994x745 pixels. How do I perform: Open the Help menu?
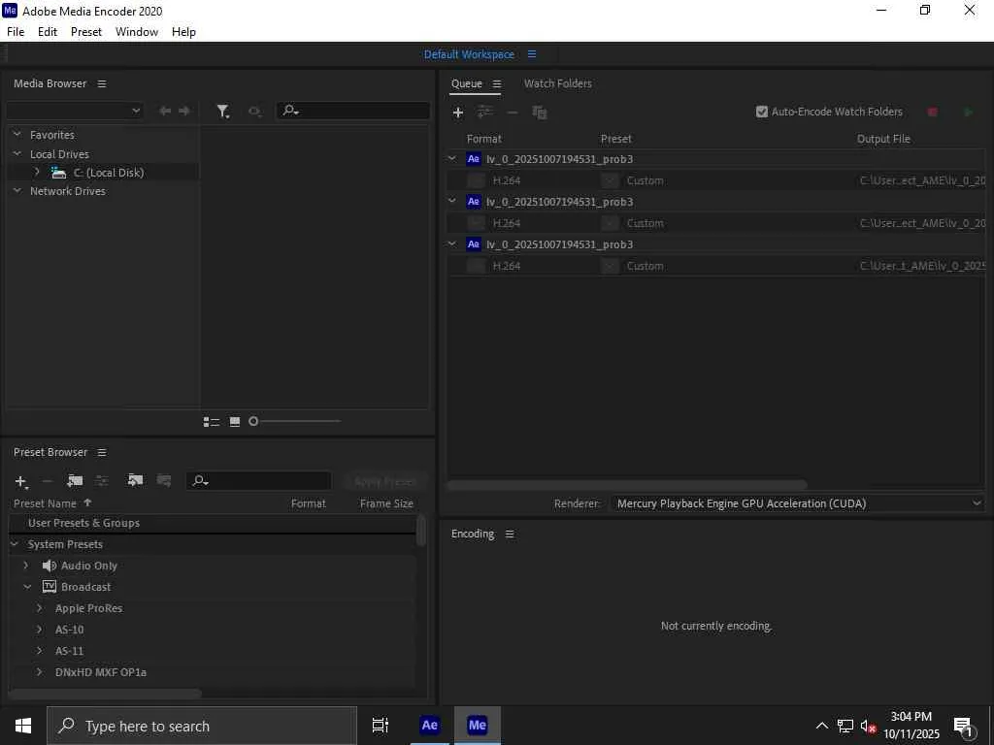[x=183, y=32]
